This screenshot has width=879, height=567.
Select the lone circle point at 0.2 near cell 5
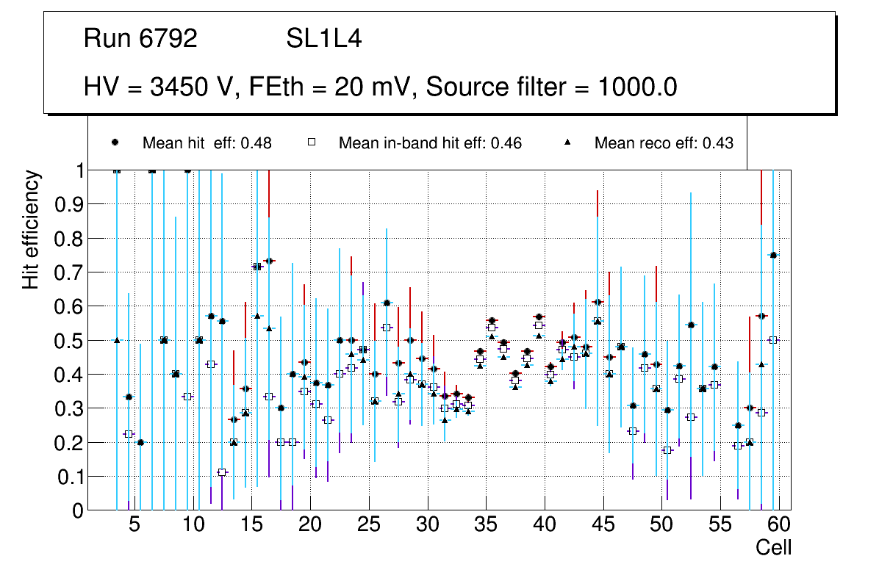click(140, 442)
